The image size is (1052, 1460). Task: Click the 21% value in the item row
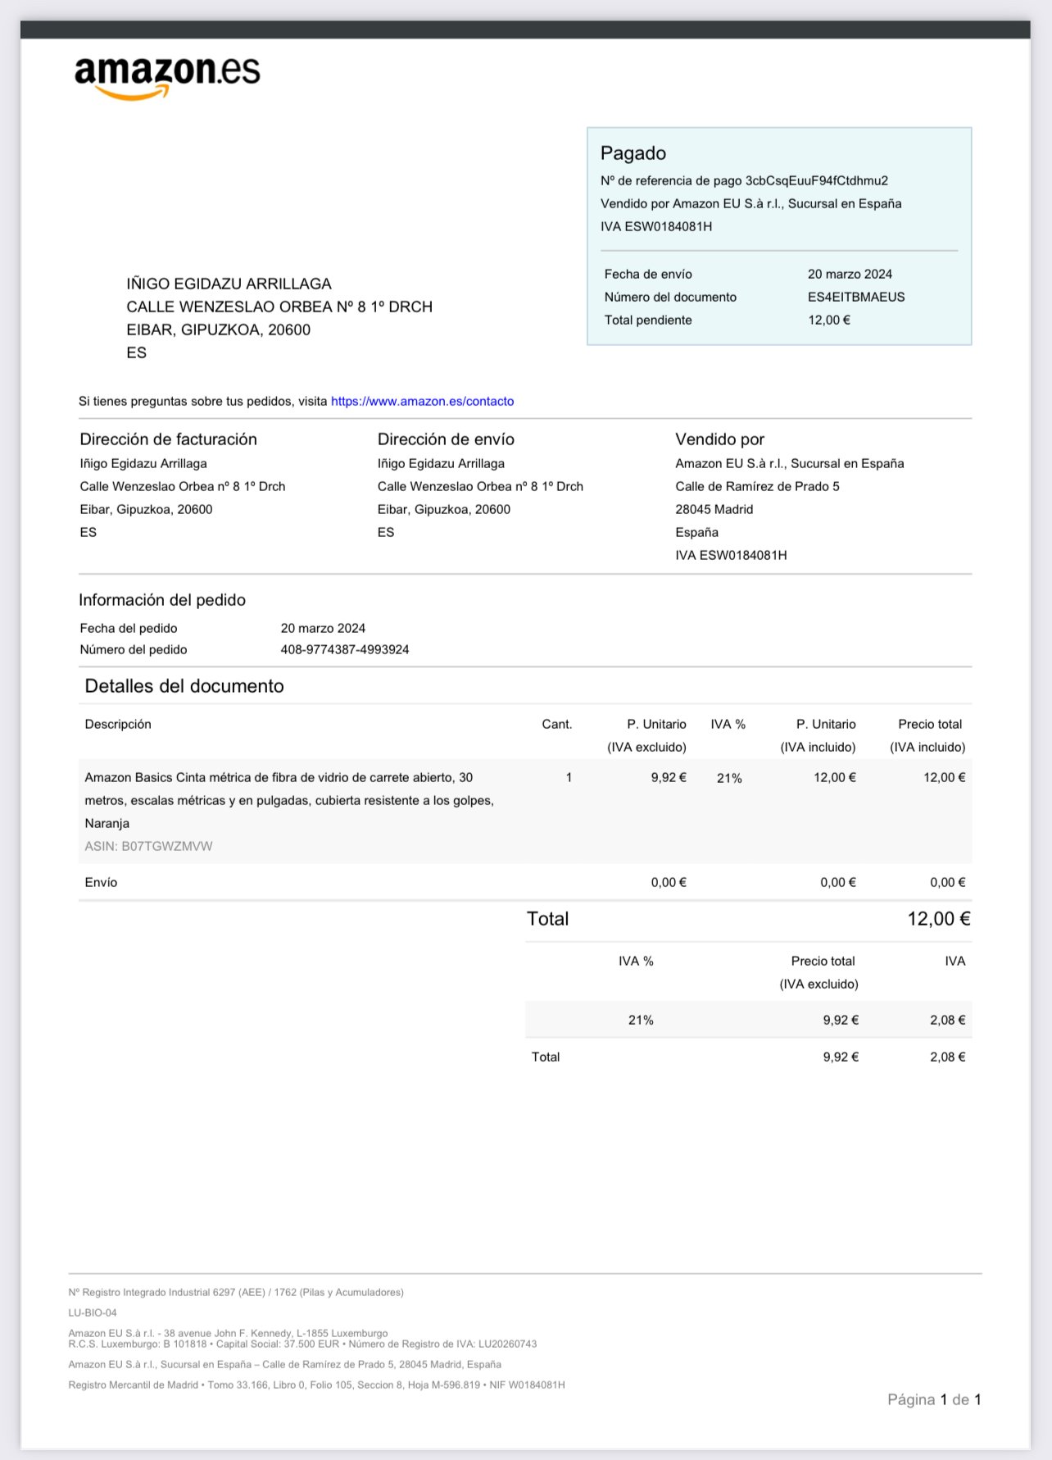pos(729,778)
